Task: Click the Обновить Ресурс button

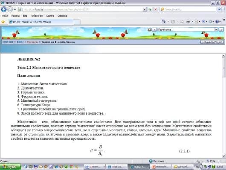Action: [212, 42]
